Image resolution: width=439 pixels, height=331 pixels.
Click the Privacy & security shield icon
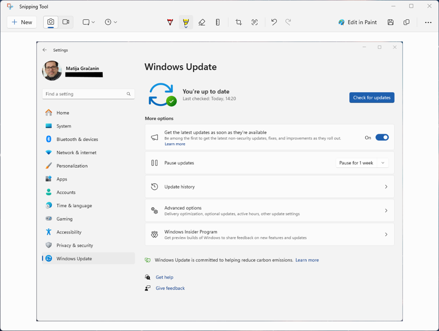coord(49,245)
